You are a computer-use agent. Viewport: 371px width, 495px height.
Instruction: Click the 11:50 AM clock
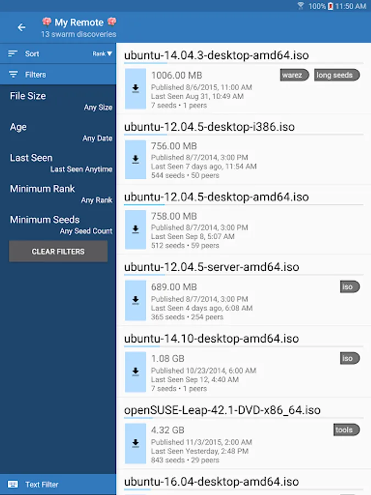click(351, 6)
